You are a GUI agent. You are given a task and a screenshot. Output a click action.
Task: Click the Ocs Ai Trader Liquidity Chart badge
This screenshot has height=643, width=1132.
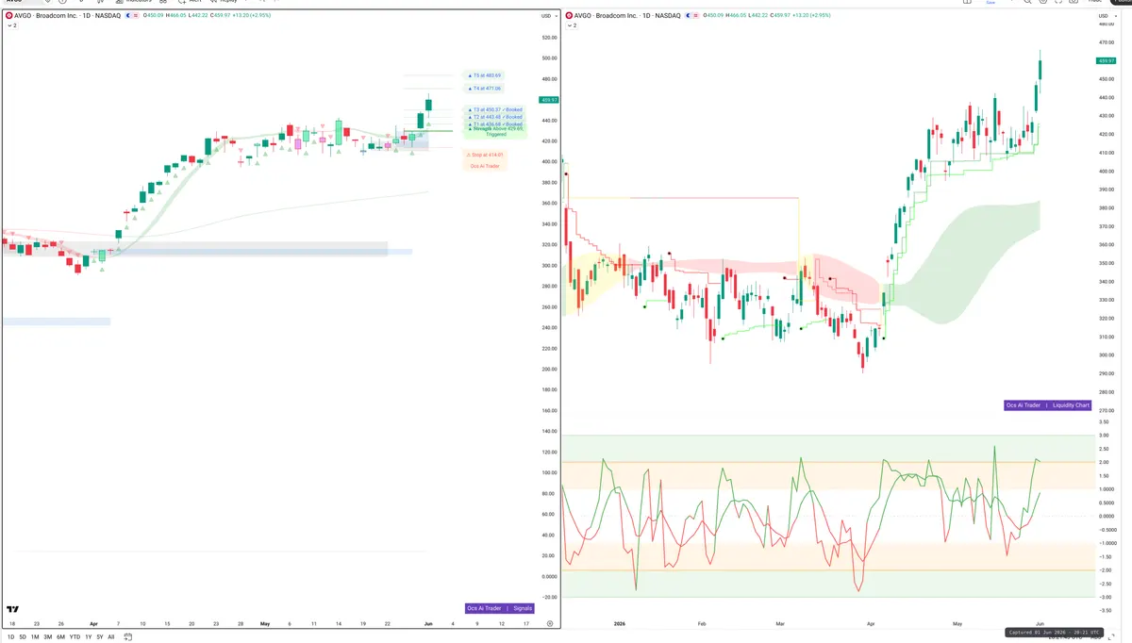click(x=1048, y=405)
